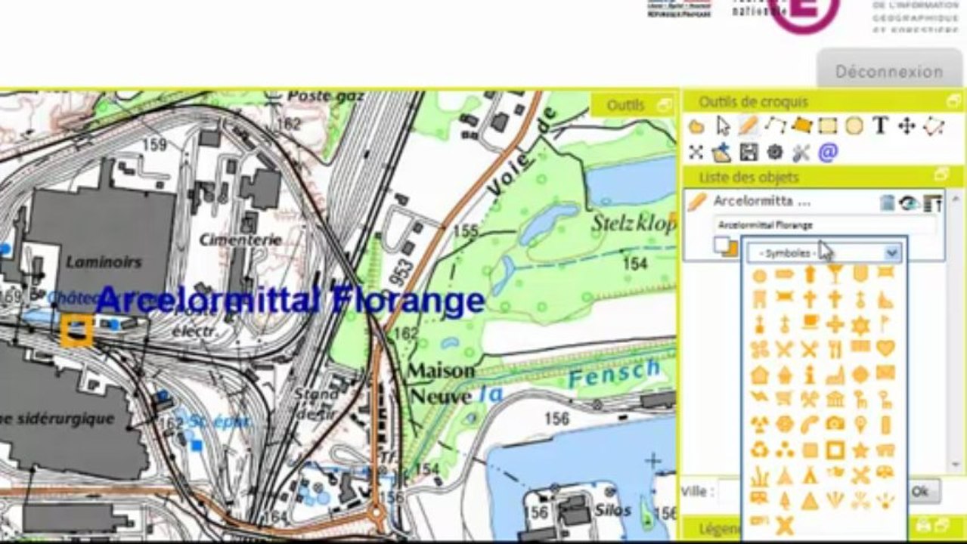This screenshot has width=967, height=544.
Task: Choose the house symbol
Action: (x=760, y=374)
